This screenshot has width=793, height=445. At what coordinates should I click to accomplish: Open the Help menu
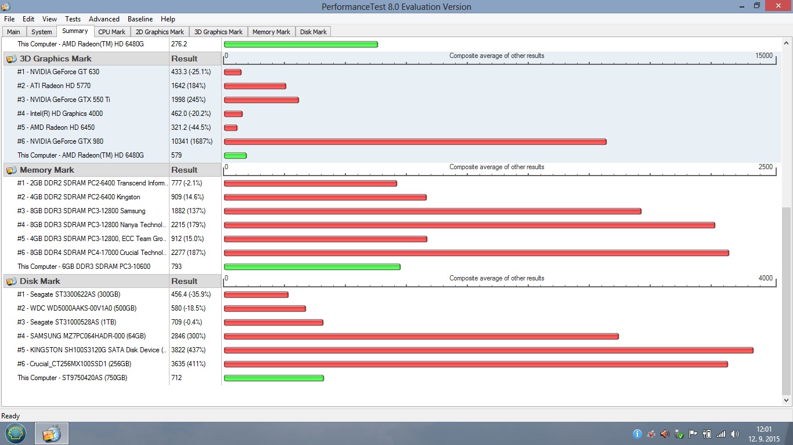tap(168, 19)
